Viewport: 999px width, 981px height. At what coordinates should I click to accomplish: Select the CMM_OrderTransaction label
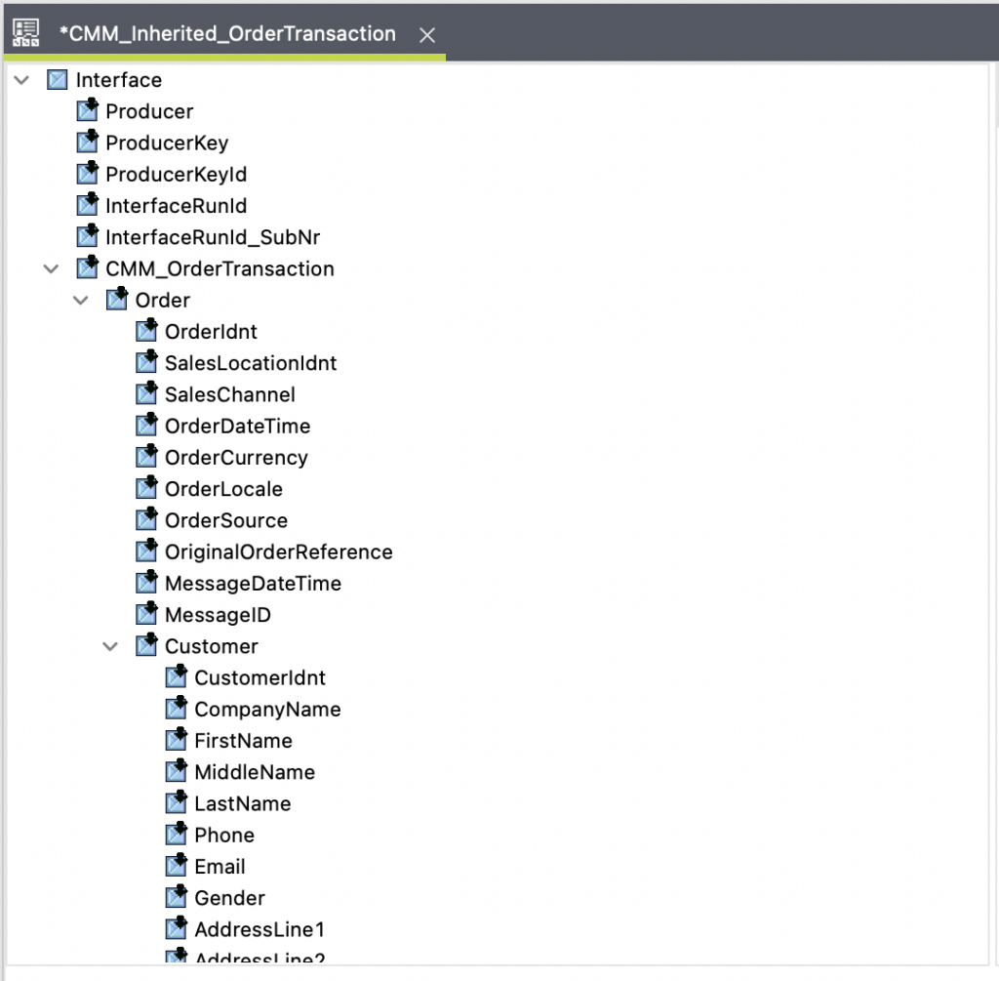tap(220, 269)
